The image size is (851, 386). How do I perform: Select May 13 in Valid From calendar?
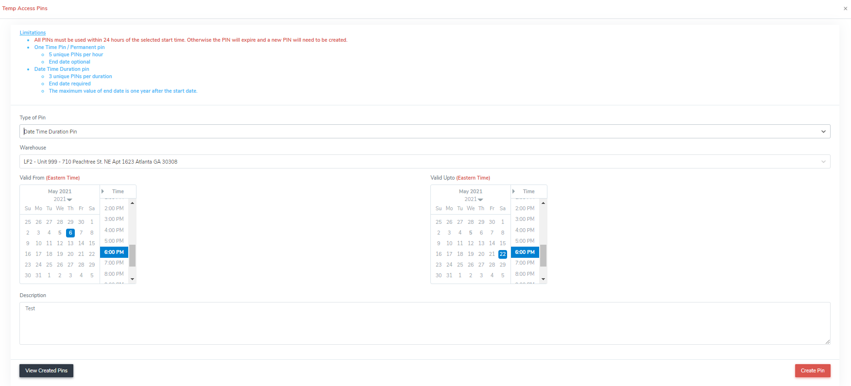pos(70,243)
